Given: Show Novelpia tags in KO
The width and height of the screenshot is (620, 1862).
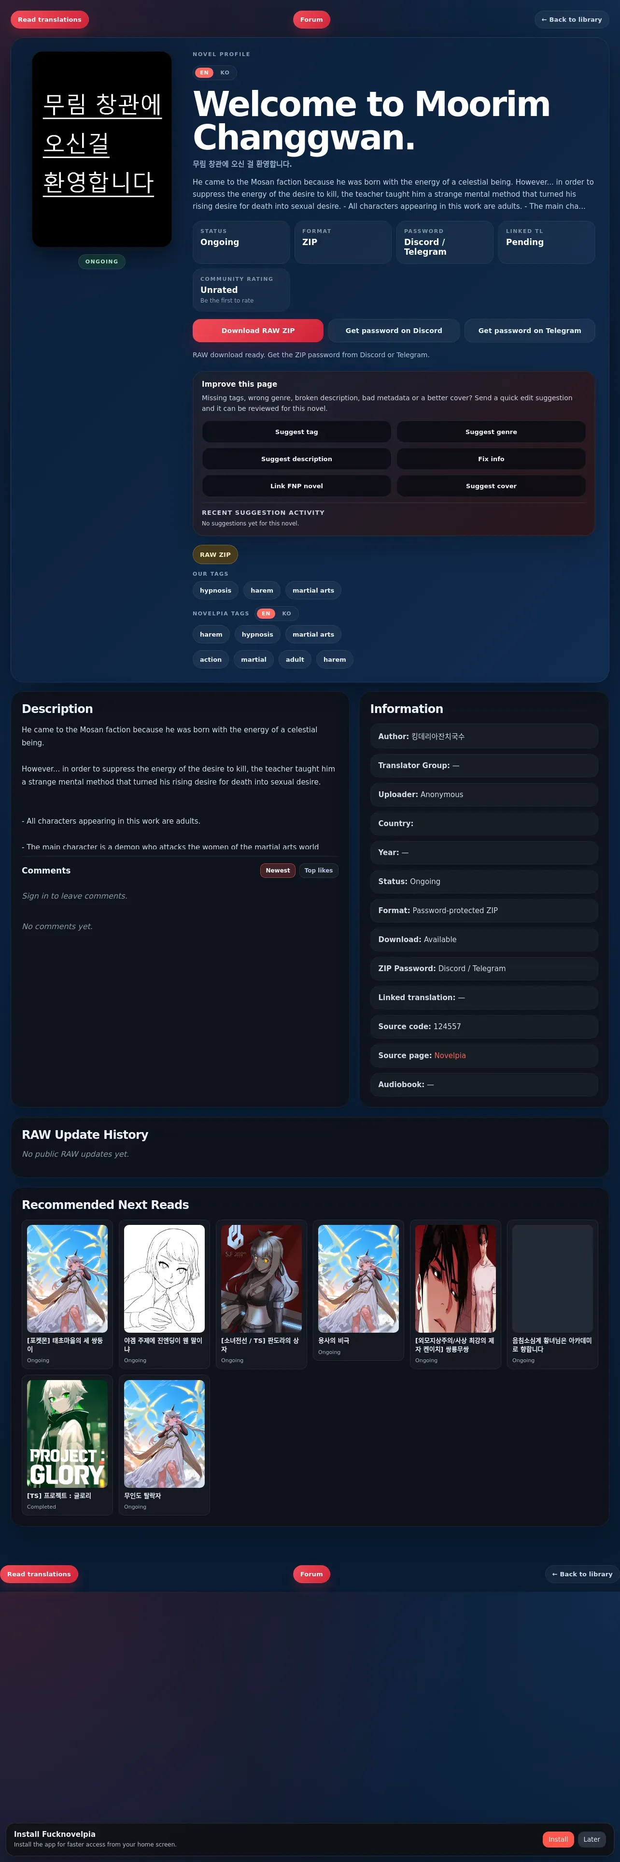Looking at the screenshot, I should [286, 614].
